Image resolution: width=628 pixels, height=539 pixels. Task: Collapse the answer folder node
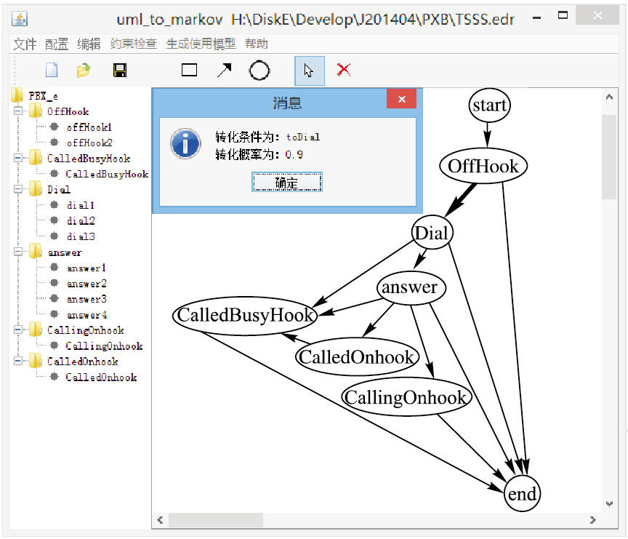point(17,252)
